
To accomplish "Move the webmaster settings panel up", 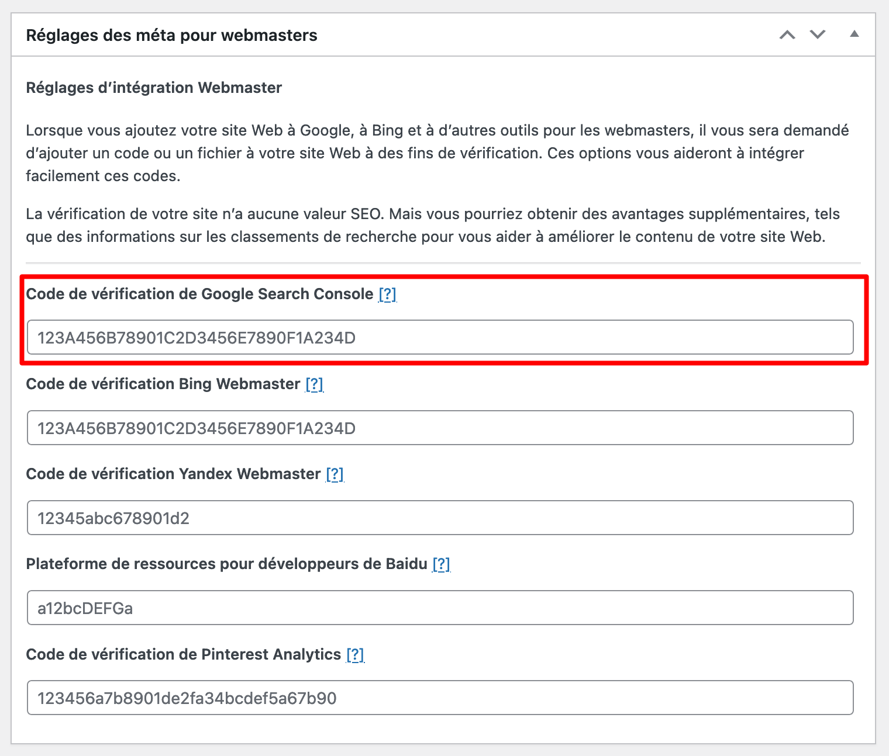I will [x=787, y=35].
